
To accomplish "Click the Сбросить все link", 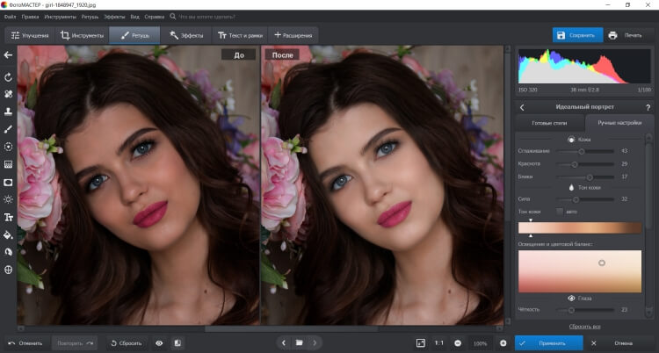I will pos(584,327).
